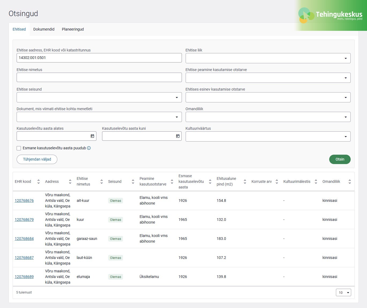Switch to the Planeeringud tab
Viewport: 367px width, 308px height.
pos(73,29)
